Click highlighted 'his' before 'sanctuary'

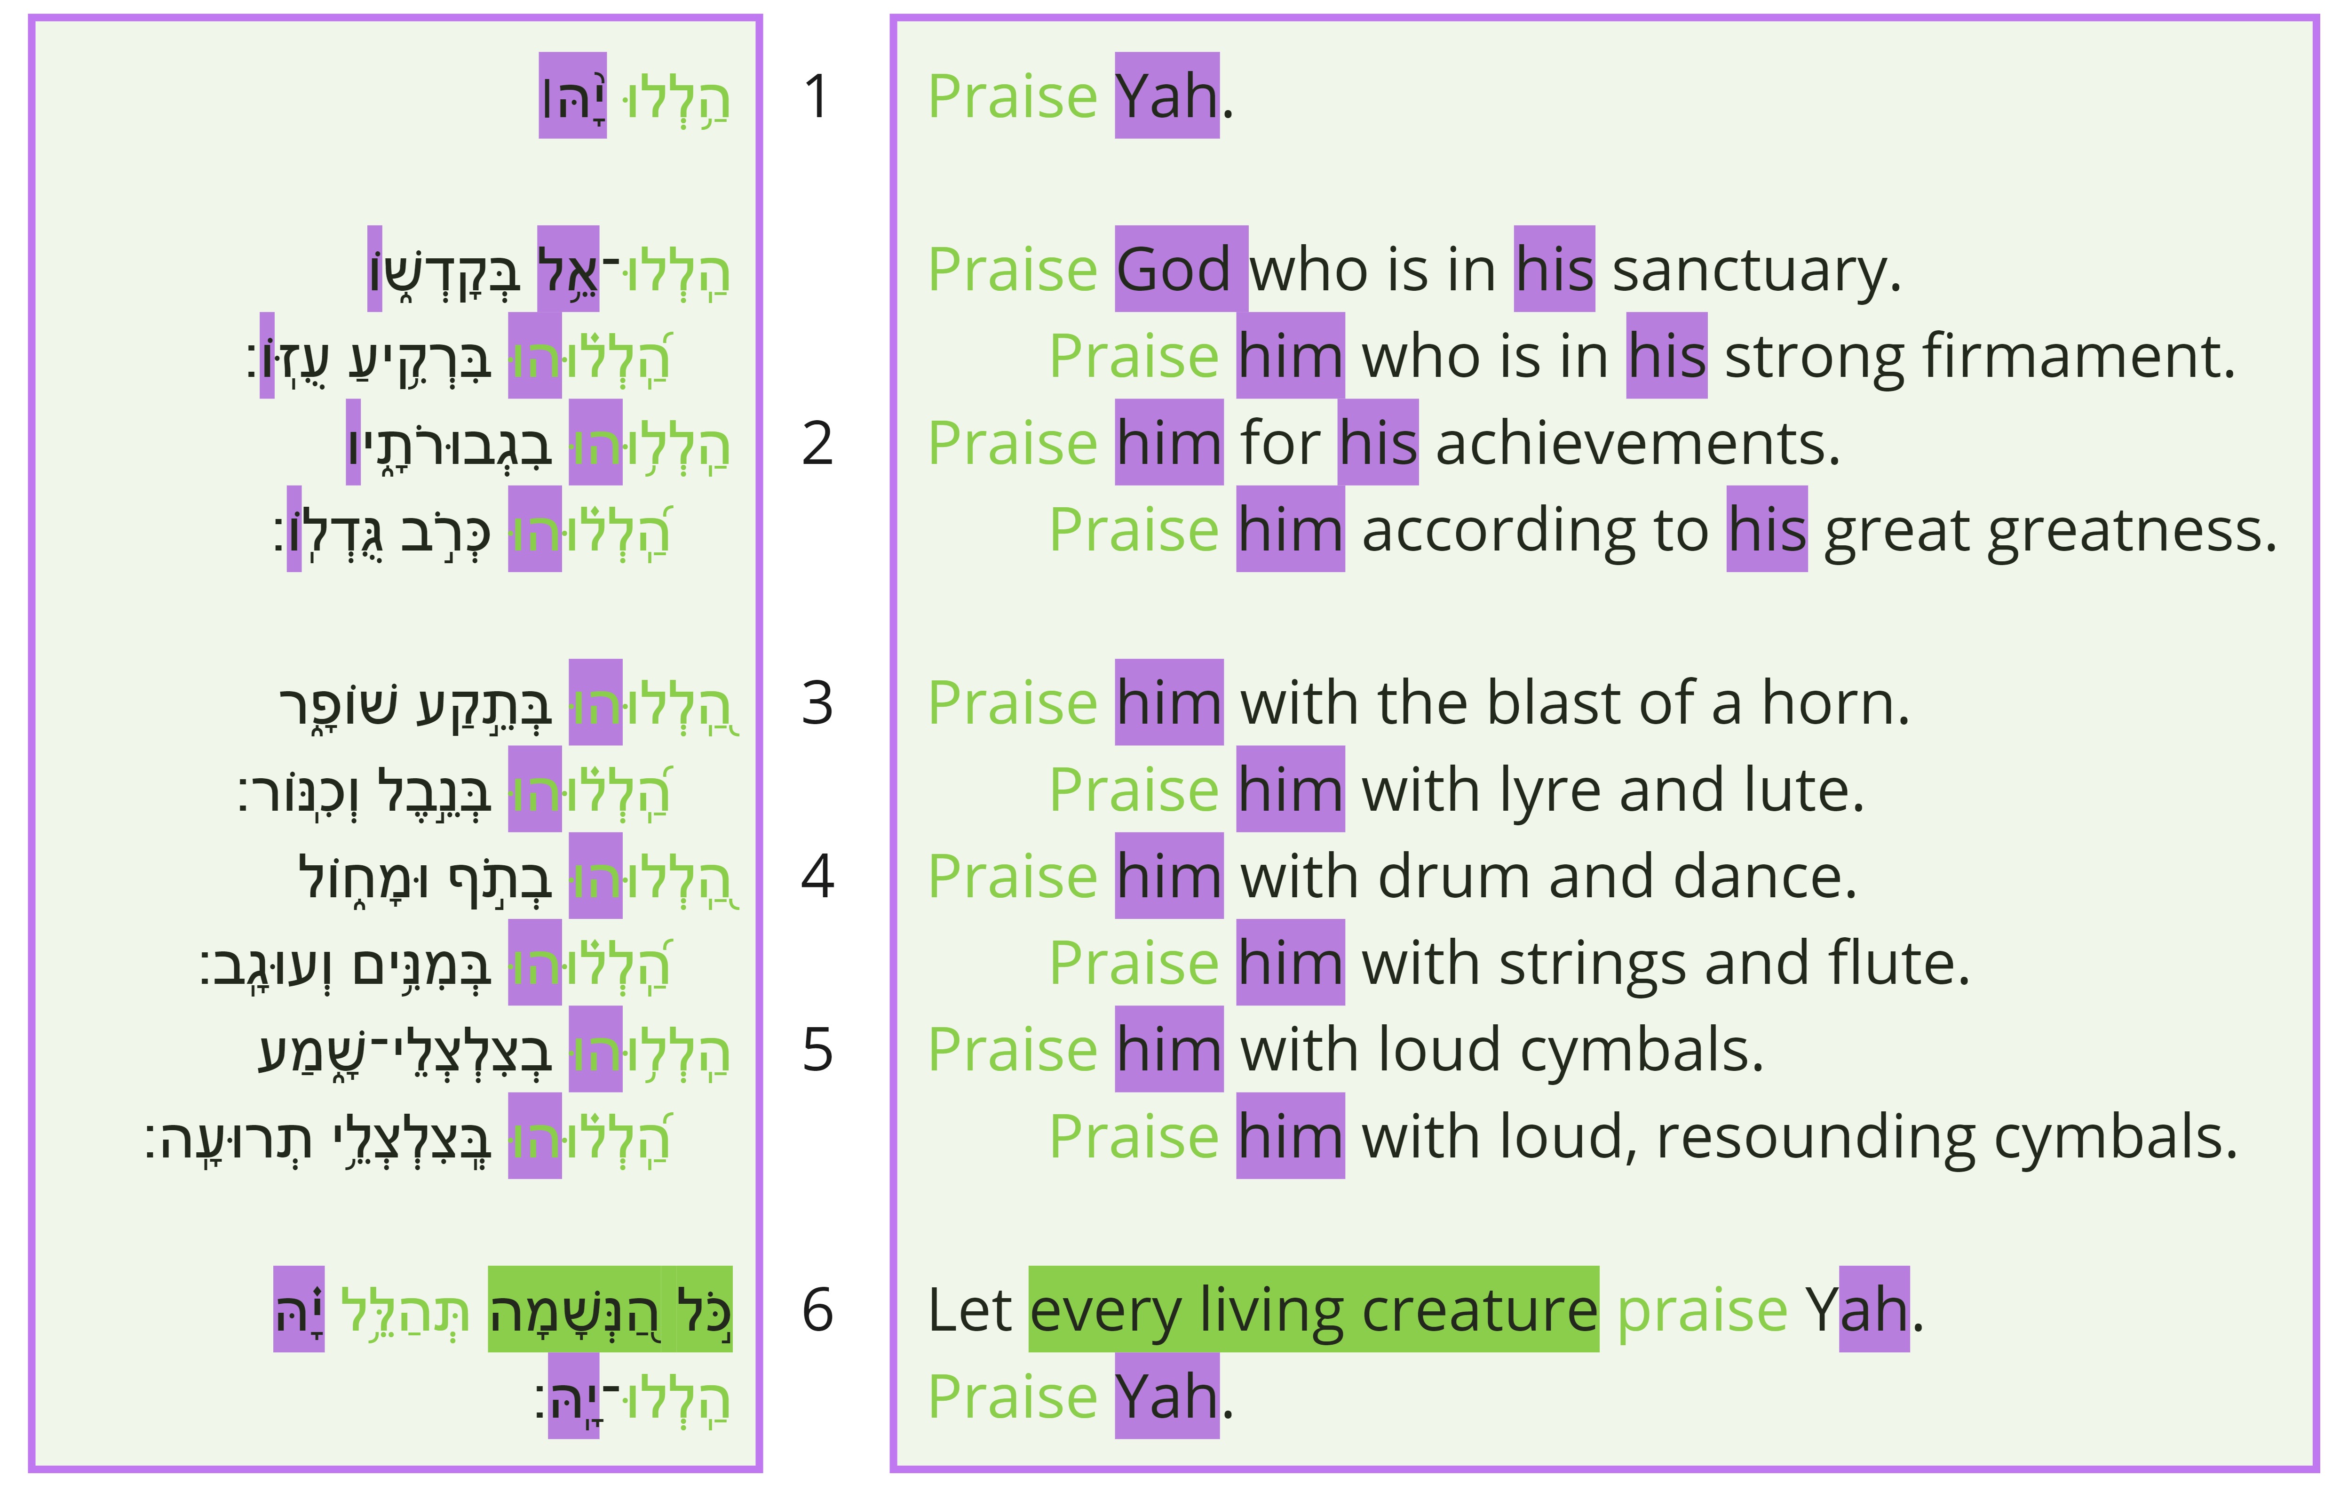pos(1554,269)
